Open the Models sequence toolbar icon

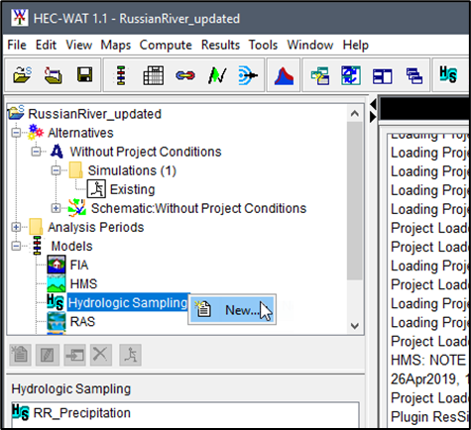tap(121, 75)
